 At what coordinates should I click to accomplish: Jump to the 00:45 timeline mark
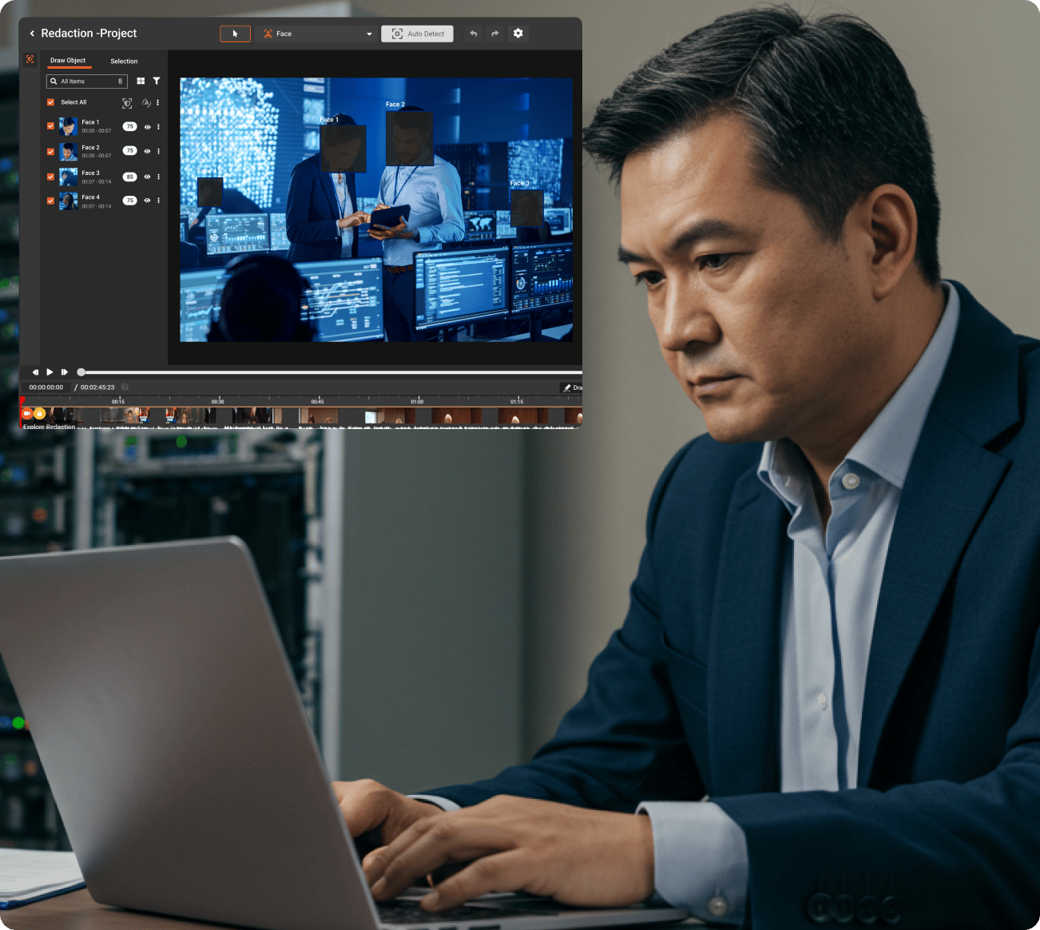(318, 401)
